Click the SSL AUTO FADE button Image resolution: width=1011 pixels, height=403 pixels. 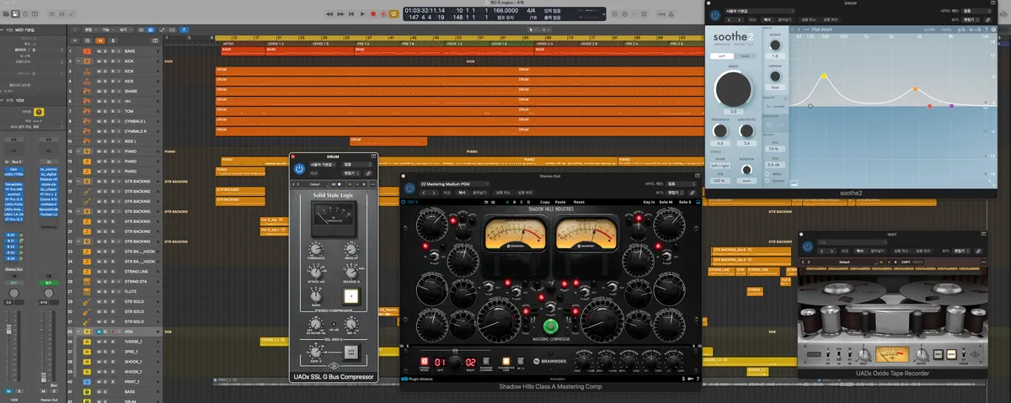pyautogui.click(x=351, y=351)
